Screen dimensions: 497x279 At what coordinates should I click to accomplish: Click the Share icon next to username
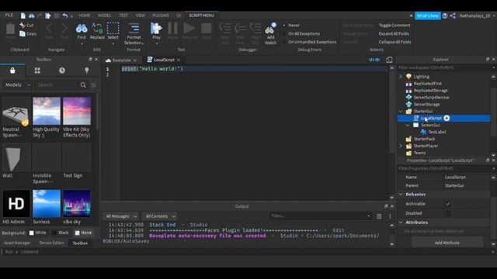453,15
